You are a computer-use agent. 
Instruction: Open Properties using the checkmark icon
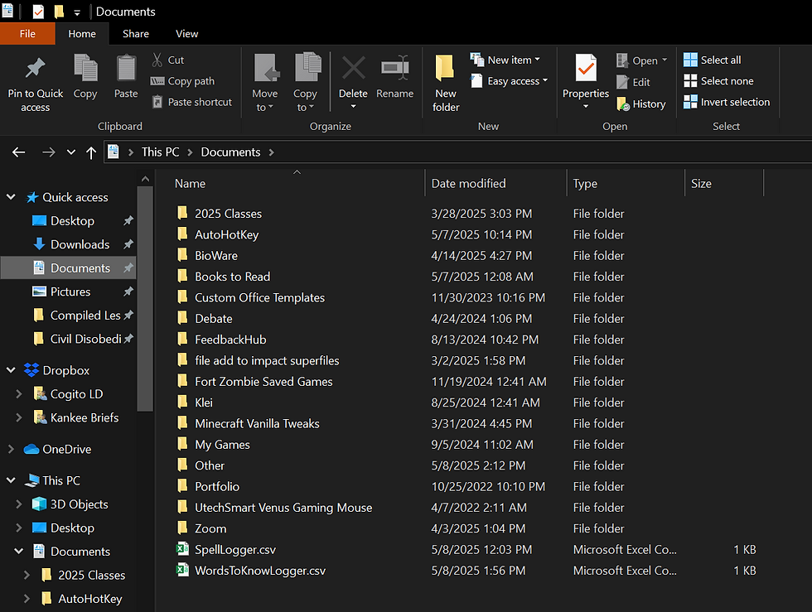(586, 69)
